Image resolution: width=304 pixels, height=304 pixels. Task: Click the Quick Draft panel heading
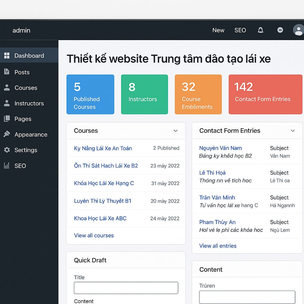click(90, 260)
